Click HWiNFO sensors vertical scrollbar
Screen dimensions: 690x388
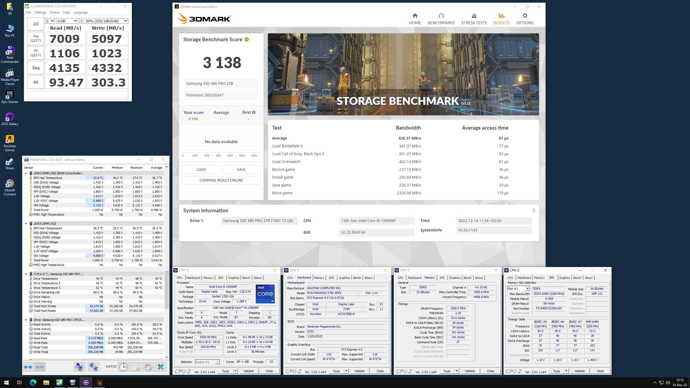167,290
